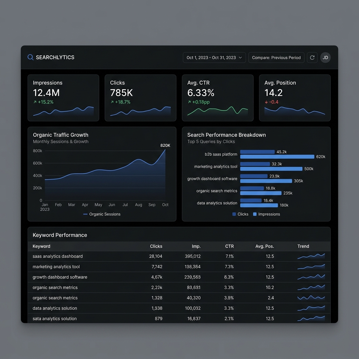Select the saas analytics dashboard keyword row
The image size is (359, 359).
(x=179, y=256)
